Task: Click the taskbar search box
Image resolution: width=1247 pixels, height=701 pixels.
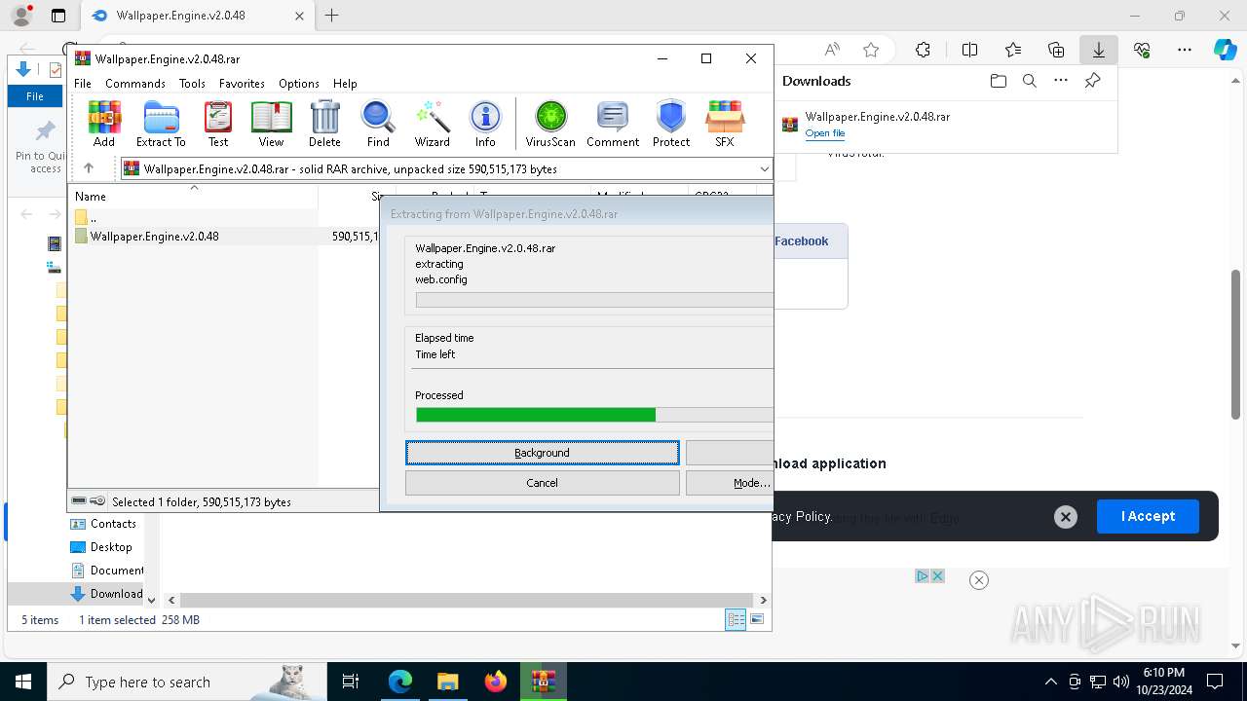Action: [x=186, y=682]
